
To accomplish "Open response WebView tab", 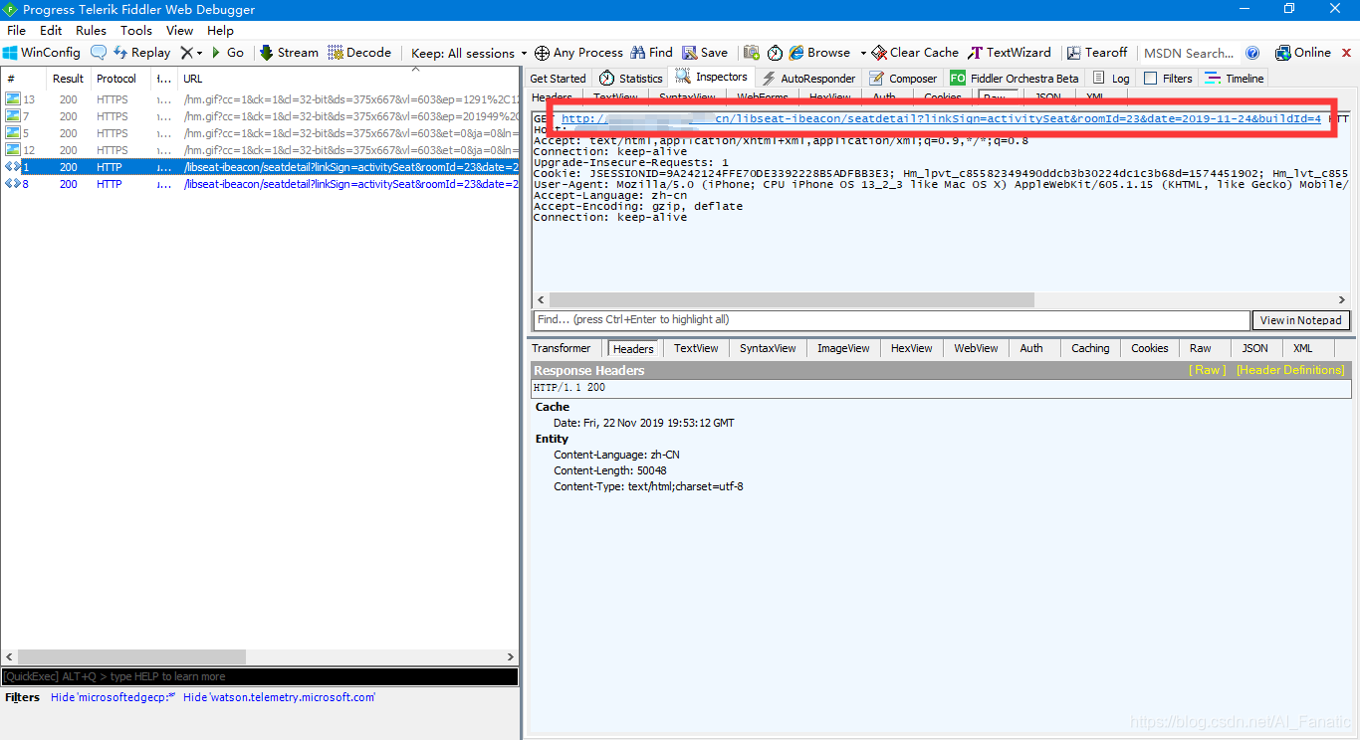I will [x=976, y=348].
